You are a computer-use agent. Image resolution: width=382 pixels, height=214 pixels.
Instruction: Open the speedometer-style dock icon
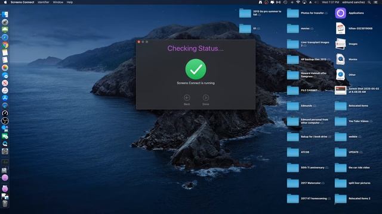coord(5,113)
